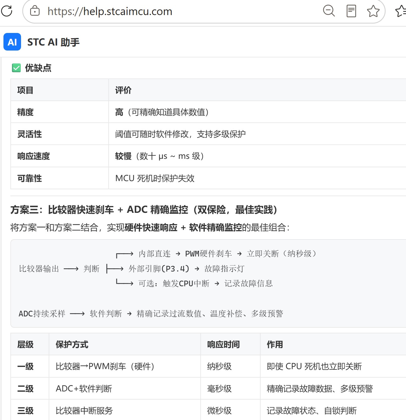The image size is (406, 420).
Task: Click the cell '即使 CPU 死机也立即关断'
Action: [314, 366]
